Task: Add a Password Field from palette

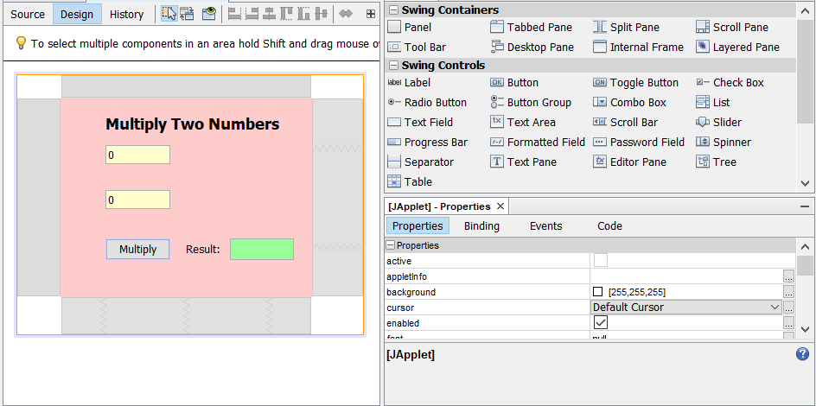Action: [x=639, y=142]
